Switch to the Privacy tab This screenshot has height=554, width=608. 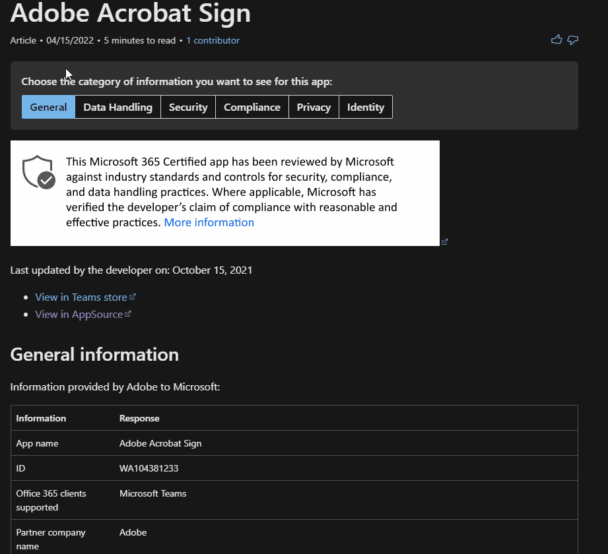click(x=314, y=107)
